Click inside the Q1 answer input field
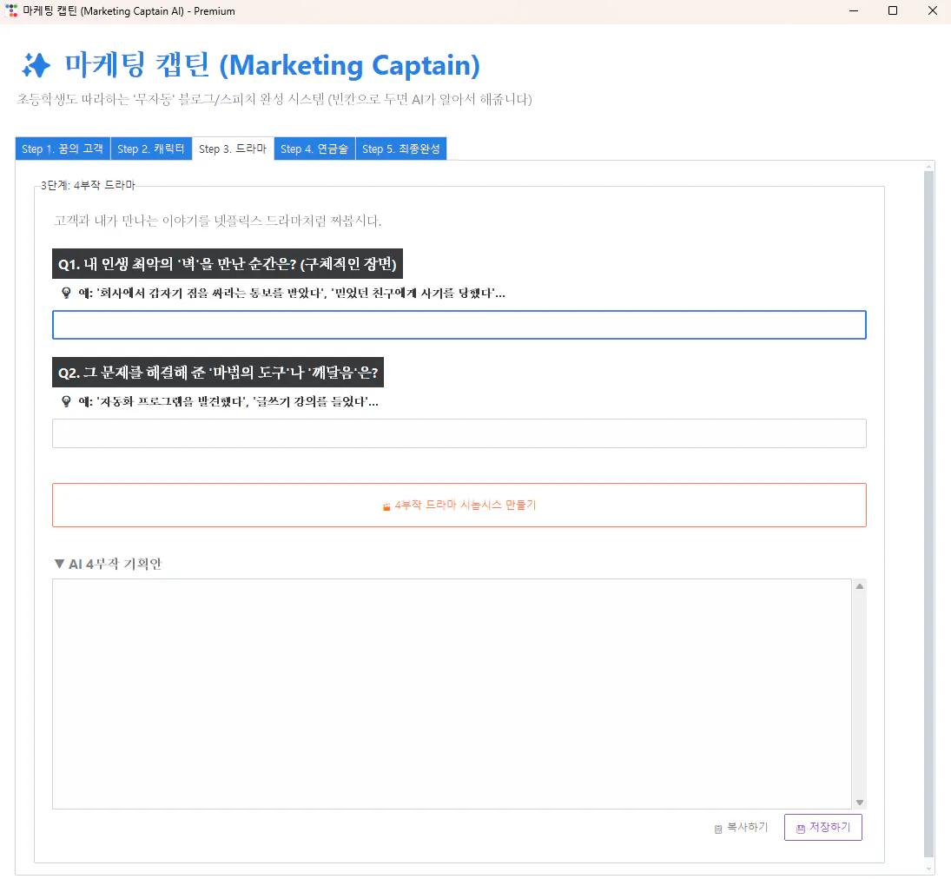The width and height of the screenshot is (951, 879). tap(459, 325)
